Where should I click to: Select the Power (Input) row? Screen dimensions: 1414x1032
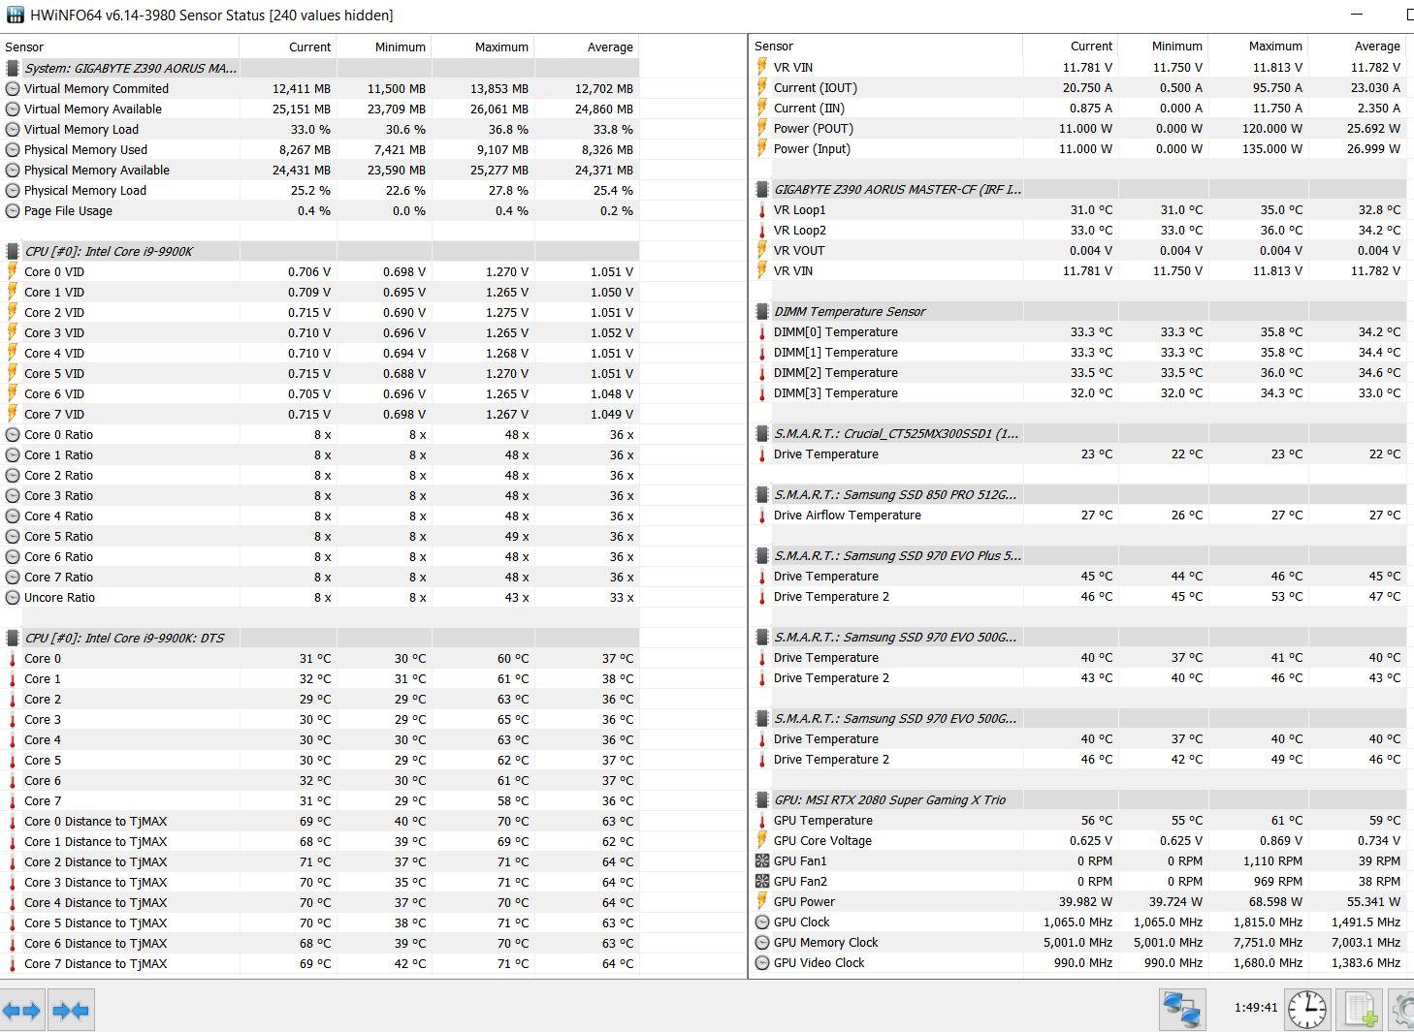(x=1078, y=148)
